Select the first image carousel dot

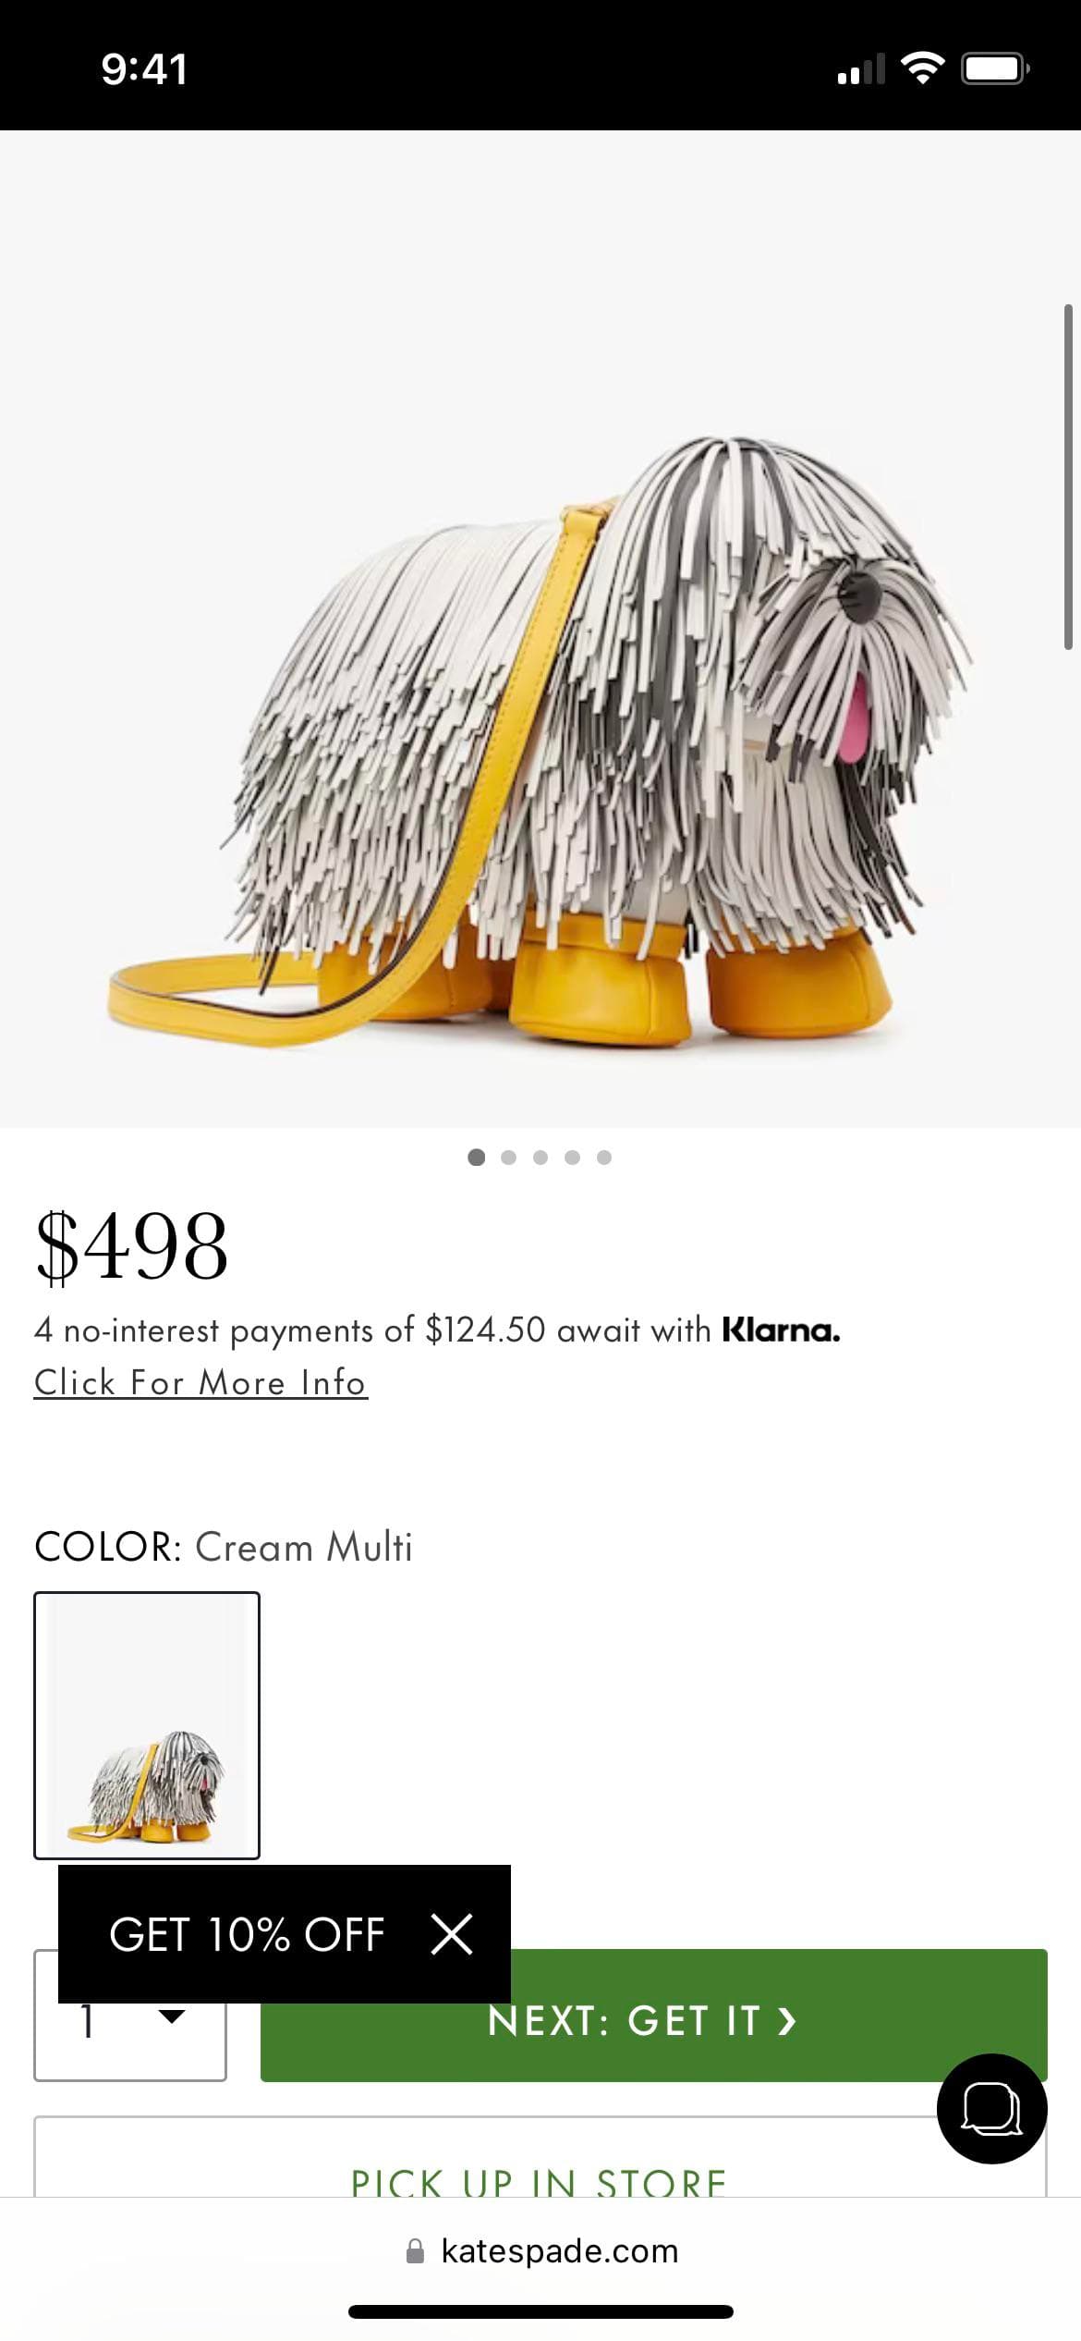pyautogui.click(x=477, y=1157)
